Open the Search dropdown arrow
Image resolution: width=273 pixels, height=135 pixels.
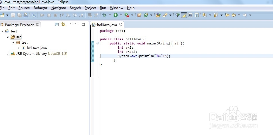tap(171, 15)
